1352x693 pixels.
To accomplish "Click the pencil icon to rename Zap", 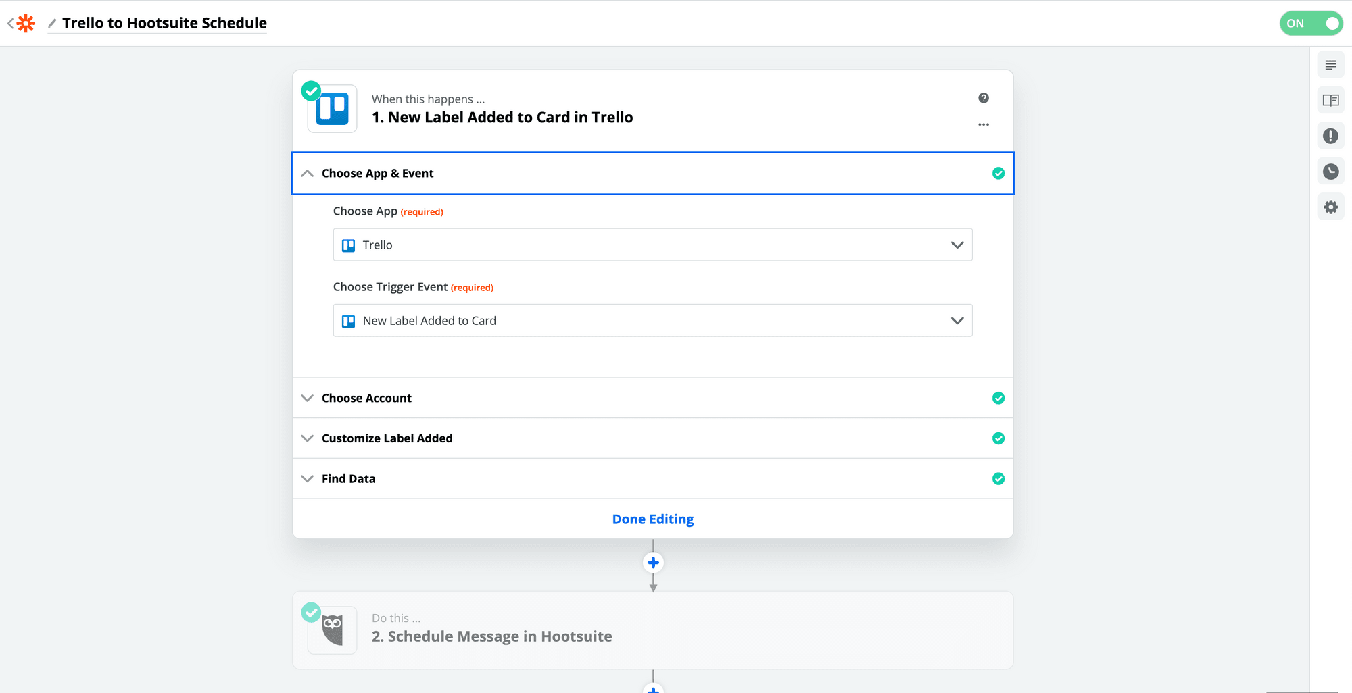I will (52, 24).
